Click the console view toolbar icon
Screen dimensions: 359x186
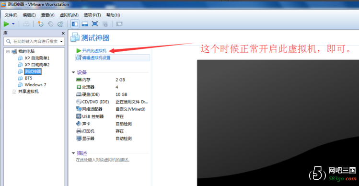click(119, 24)
